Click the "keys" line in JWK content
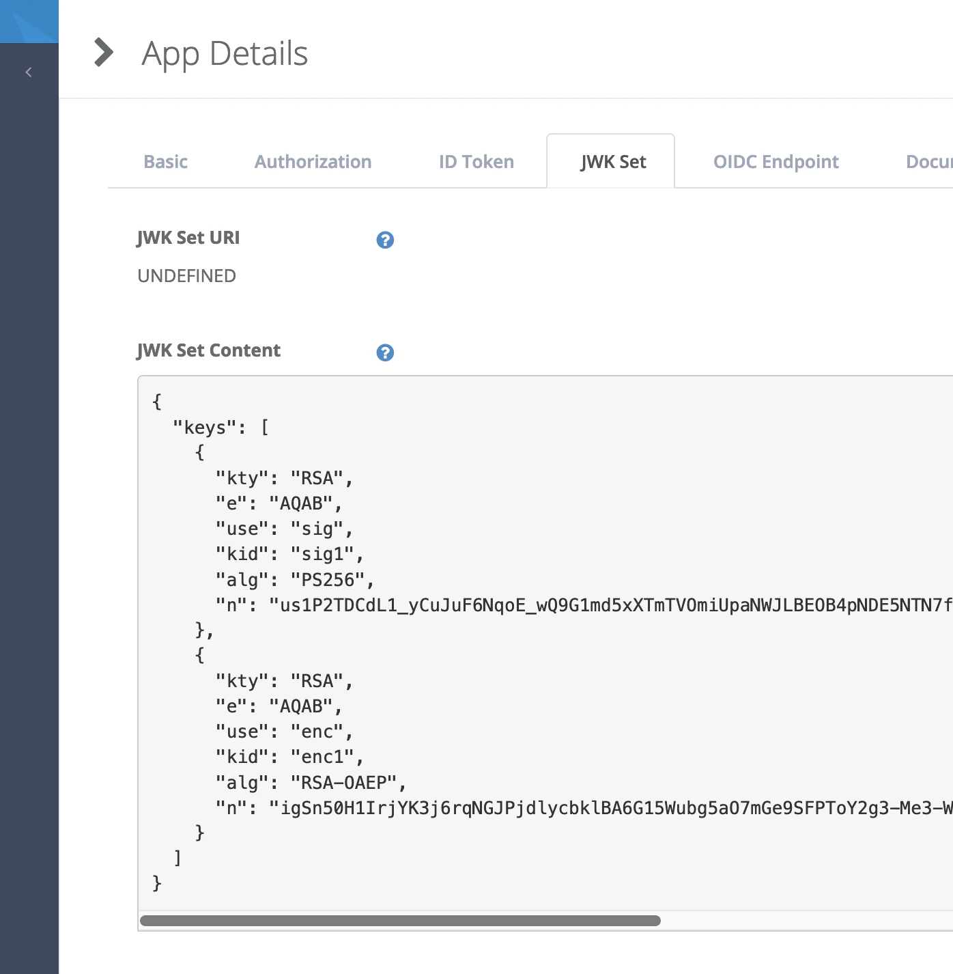 pos(221,428)
